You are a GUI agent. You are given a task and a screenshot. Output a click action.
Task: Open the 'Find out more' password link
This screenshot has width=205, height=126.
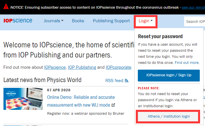pos(187,62)
